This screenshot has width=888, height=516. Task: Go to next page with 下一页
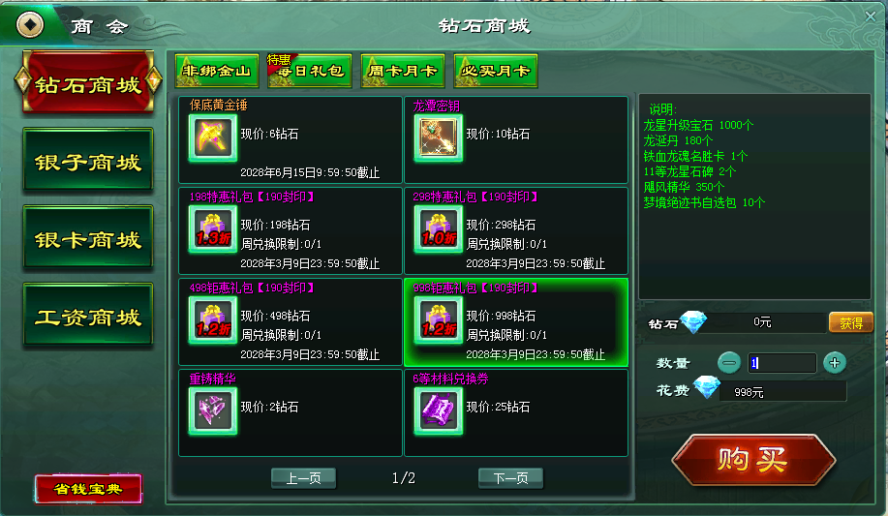511,478
